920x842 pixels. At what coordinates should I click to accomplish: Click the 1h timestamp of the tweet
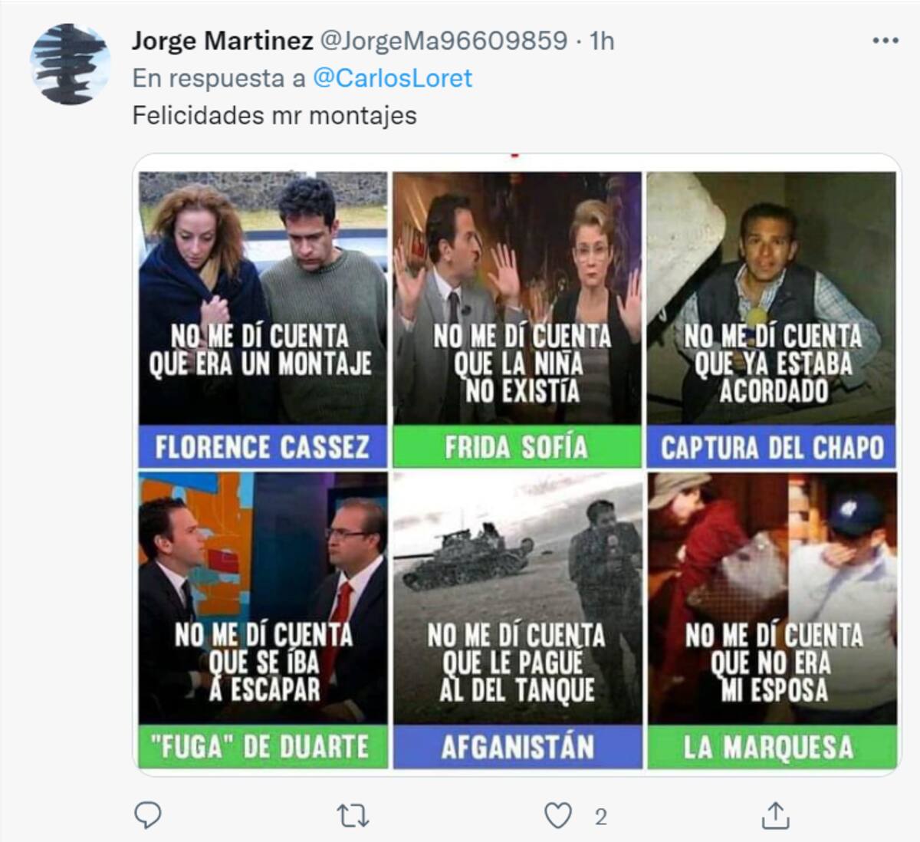602,41
